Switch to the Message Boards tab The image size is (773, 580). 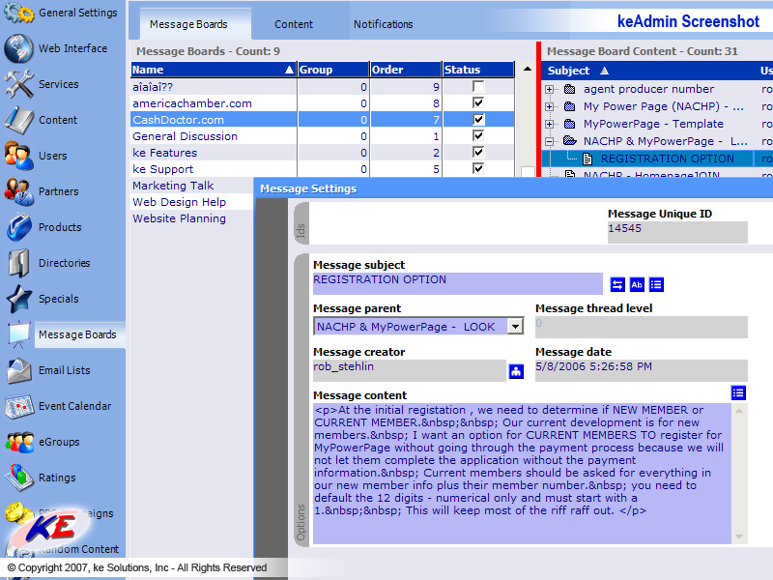[x=195, y=24]
